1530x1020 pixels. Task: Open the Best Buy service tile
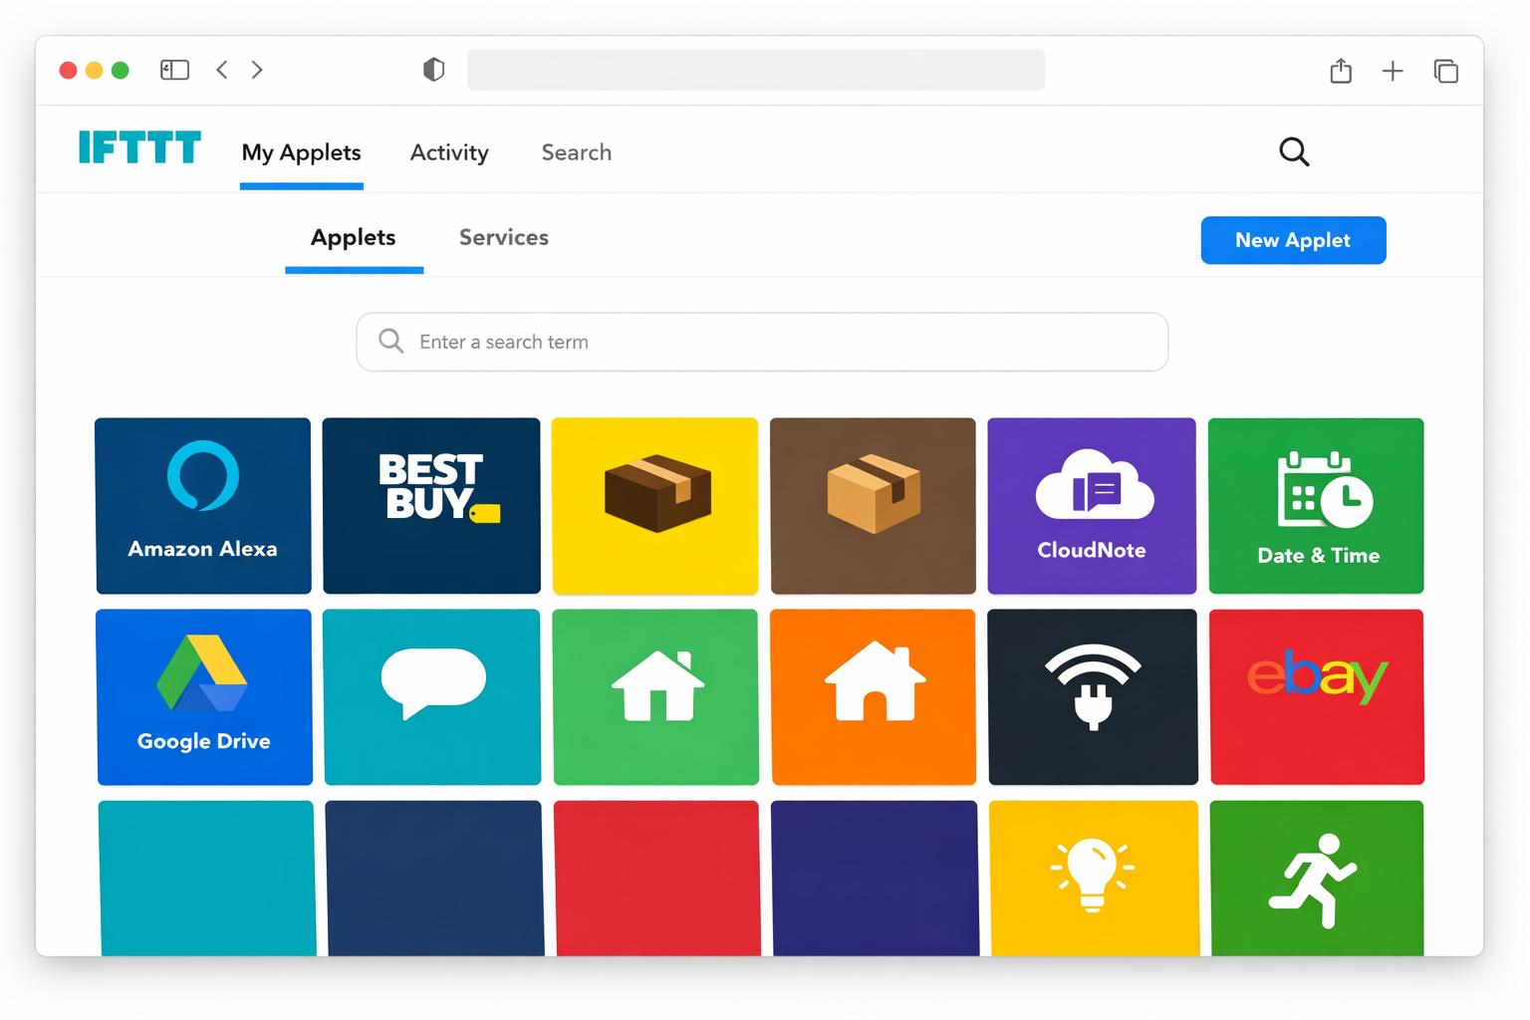tap(431, 505)
